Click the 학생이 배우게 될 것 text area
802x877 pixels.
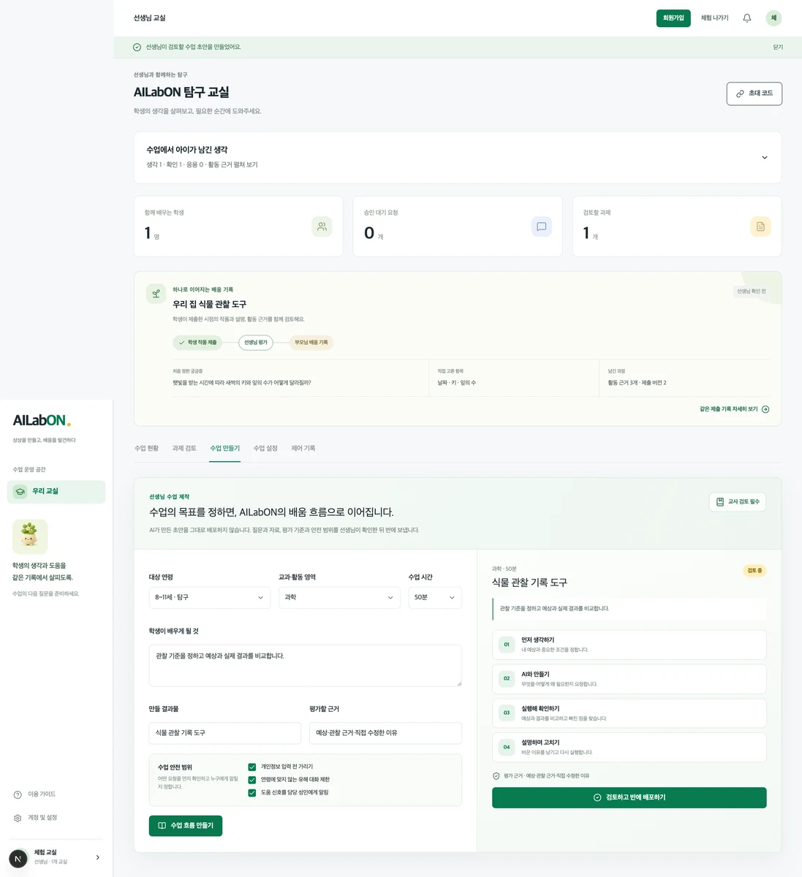click(x=306, y=666)
